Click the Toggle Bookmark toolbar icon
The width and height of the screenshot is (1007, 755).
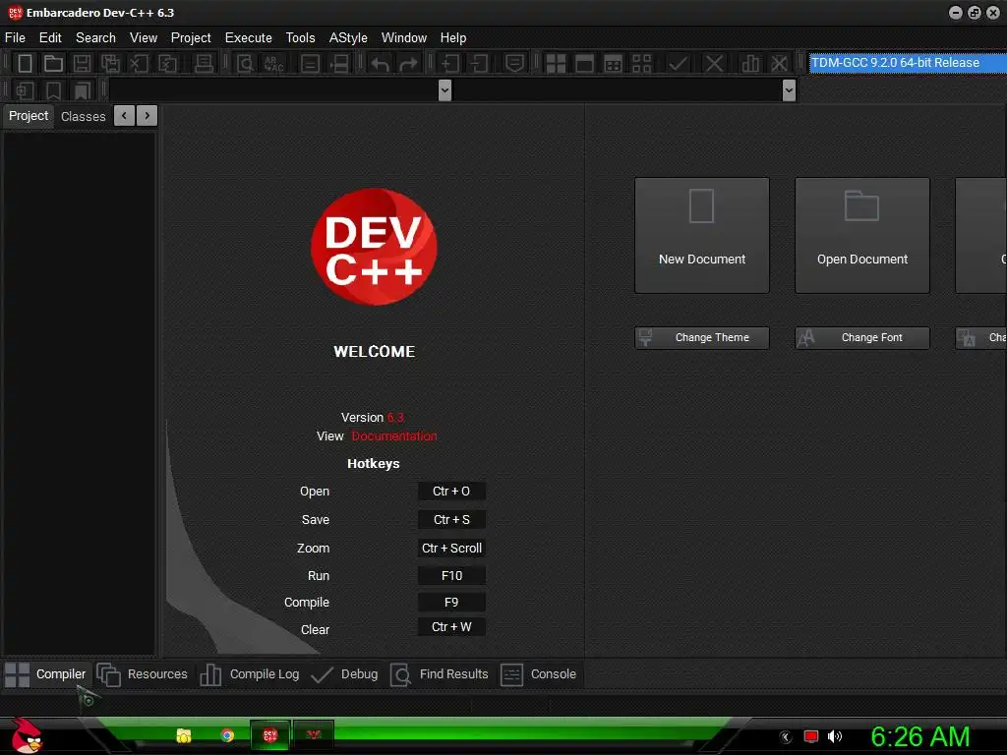pyautogui.click(x=53, y=90)
